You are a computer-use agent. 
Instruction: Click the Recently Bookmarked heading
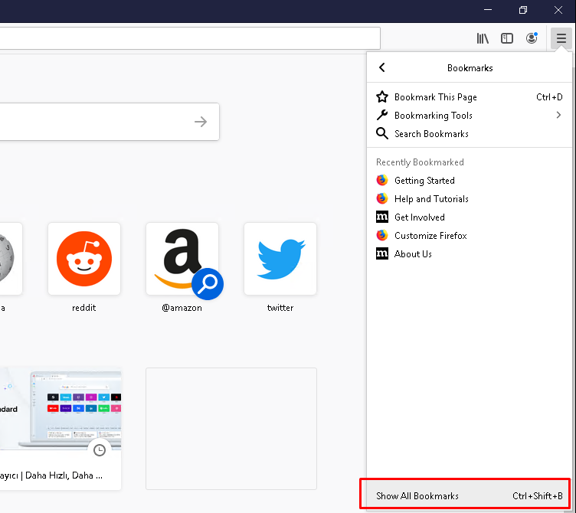420,162
